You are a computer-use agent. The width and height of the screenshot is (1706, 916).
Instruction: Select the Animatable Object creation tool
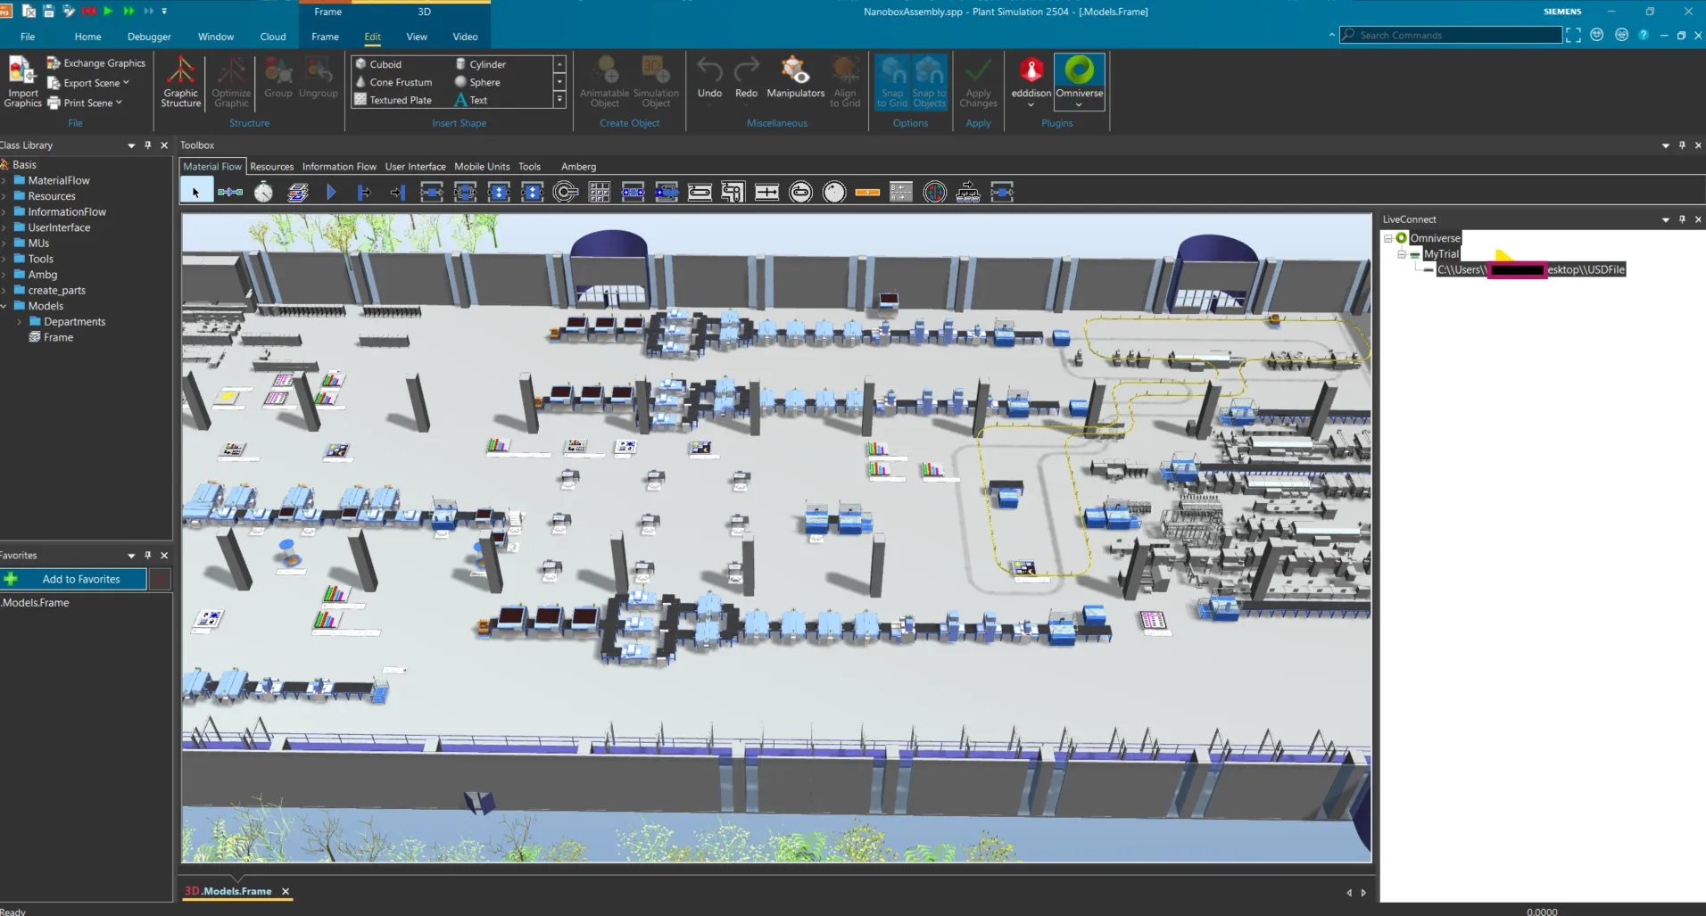[x=604, y=82]
